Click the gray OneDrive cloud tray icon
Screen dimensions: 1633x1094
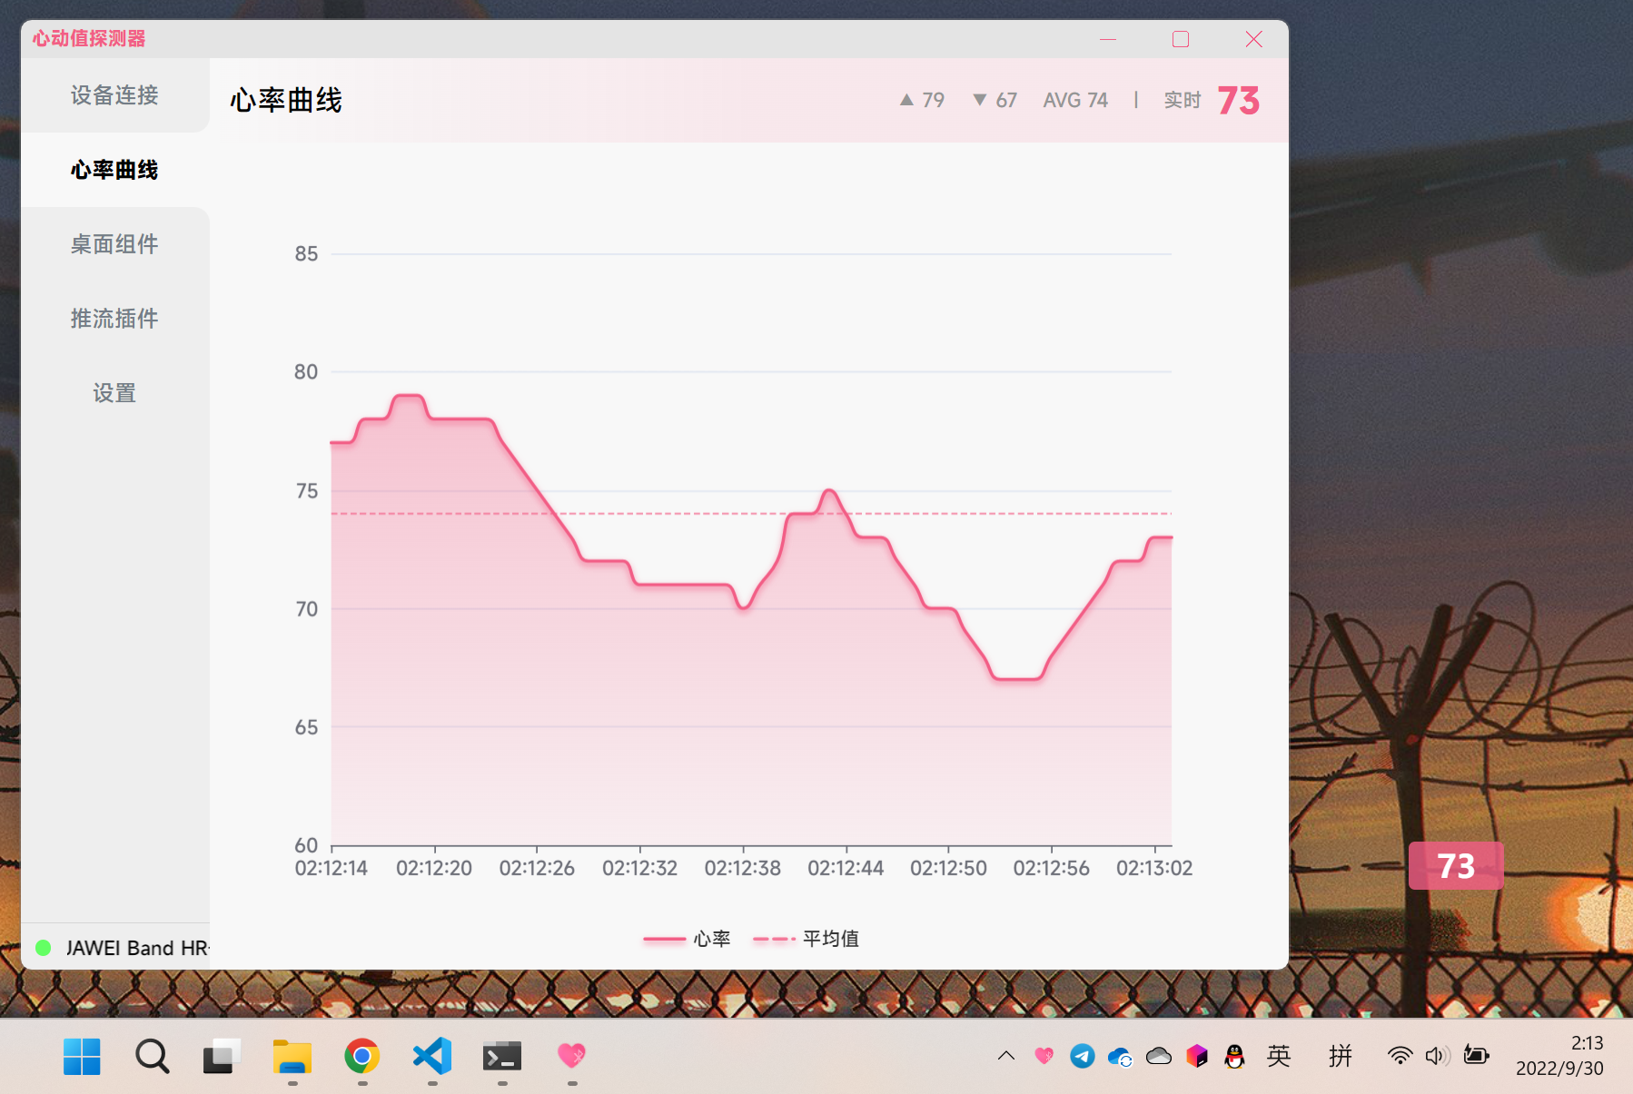point(1159,1055)
